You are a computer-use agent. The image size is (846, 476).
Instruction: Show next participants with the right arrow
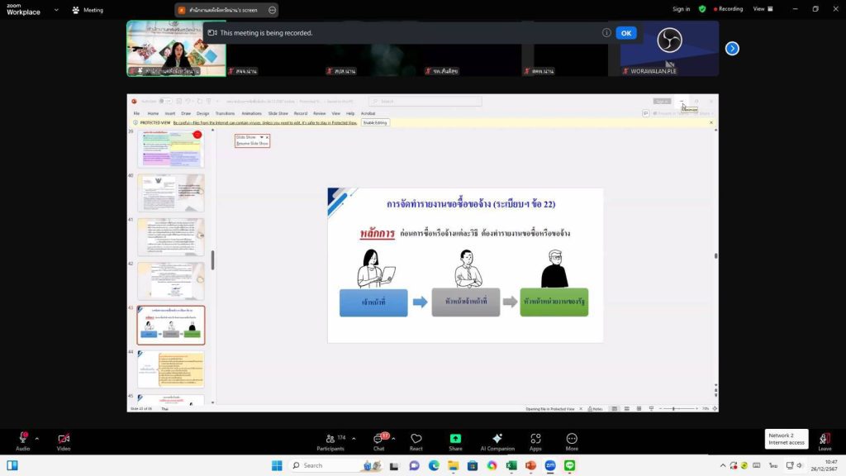click(732, 49)
